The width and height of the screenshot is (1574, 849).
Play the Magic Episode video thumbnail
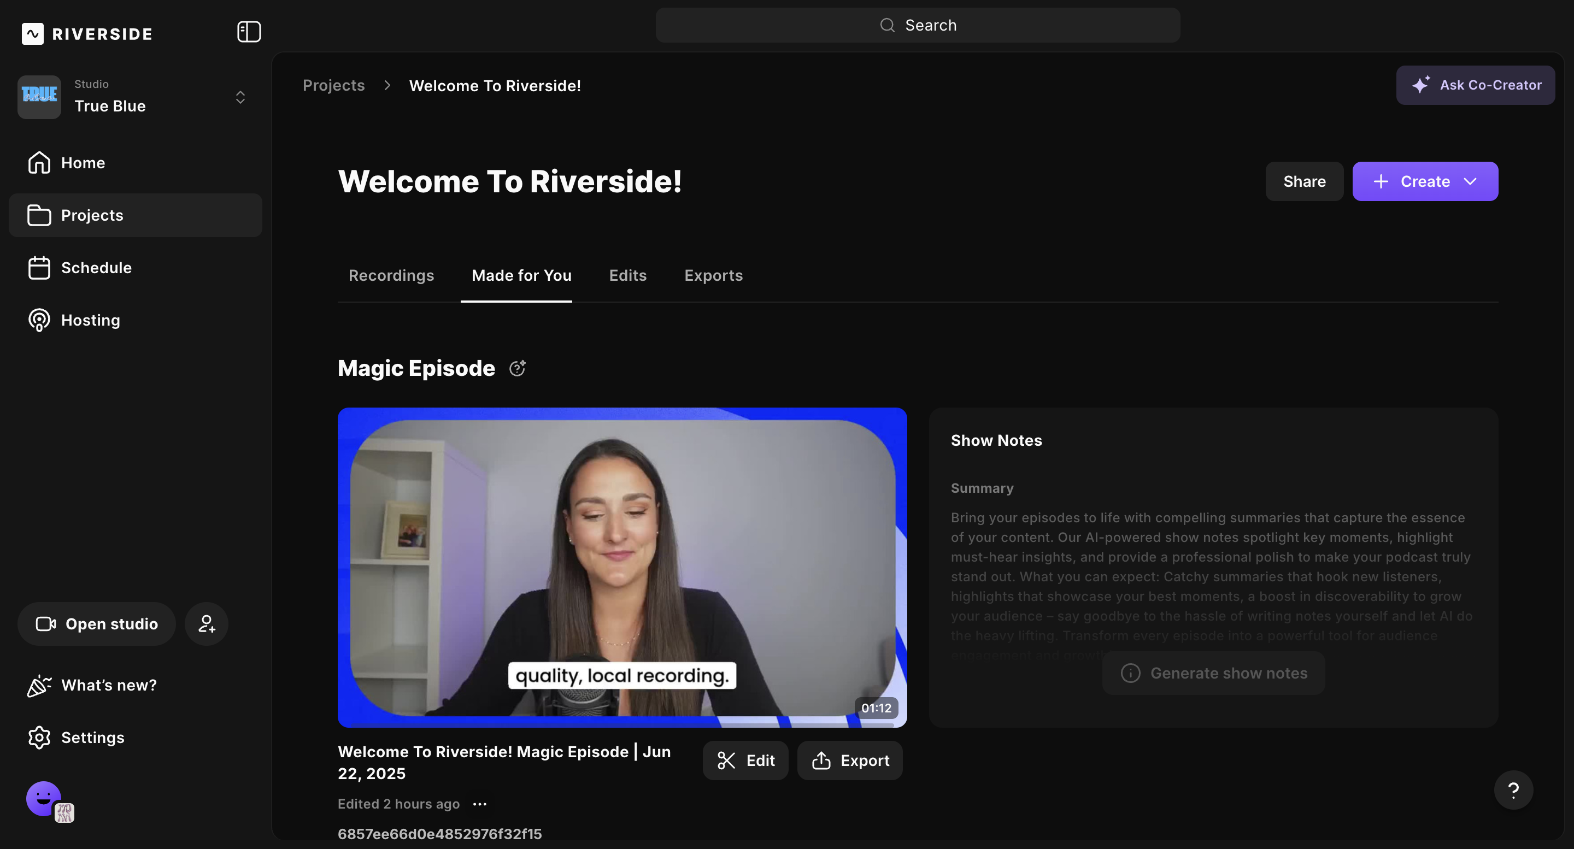click(x=622, y=567)
